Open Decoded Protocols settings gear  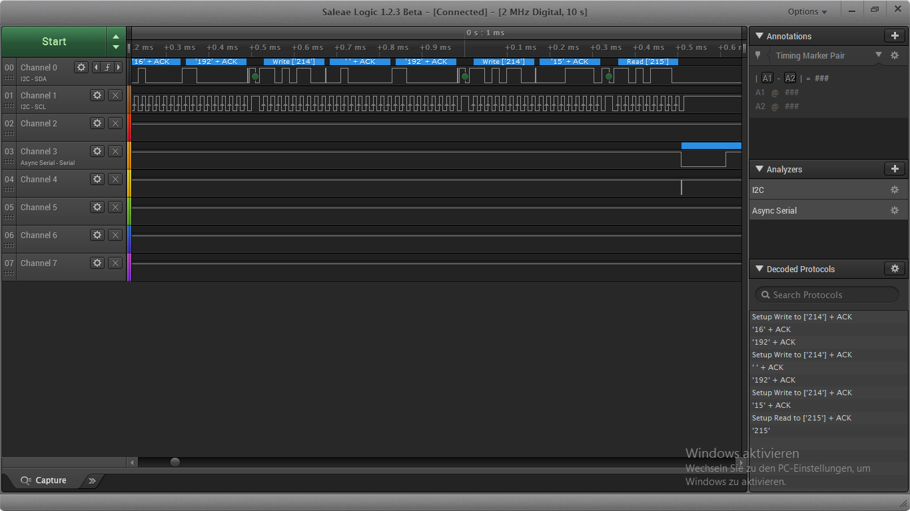click(895, 269)
